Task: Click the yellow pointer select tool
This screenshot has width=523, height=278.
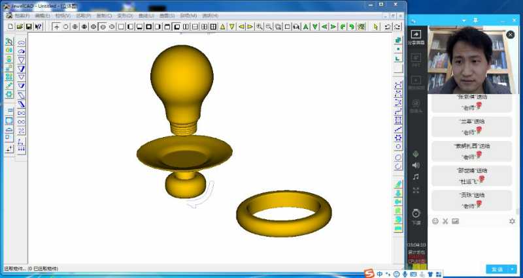Action: (x=376, y=27)
